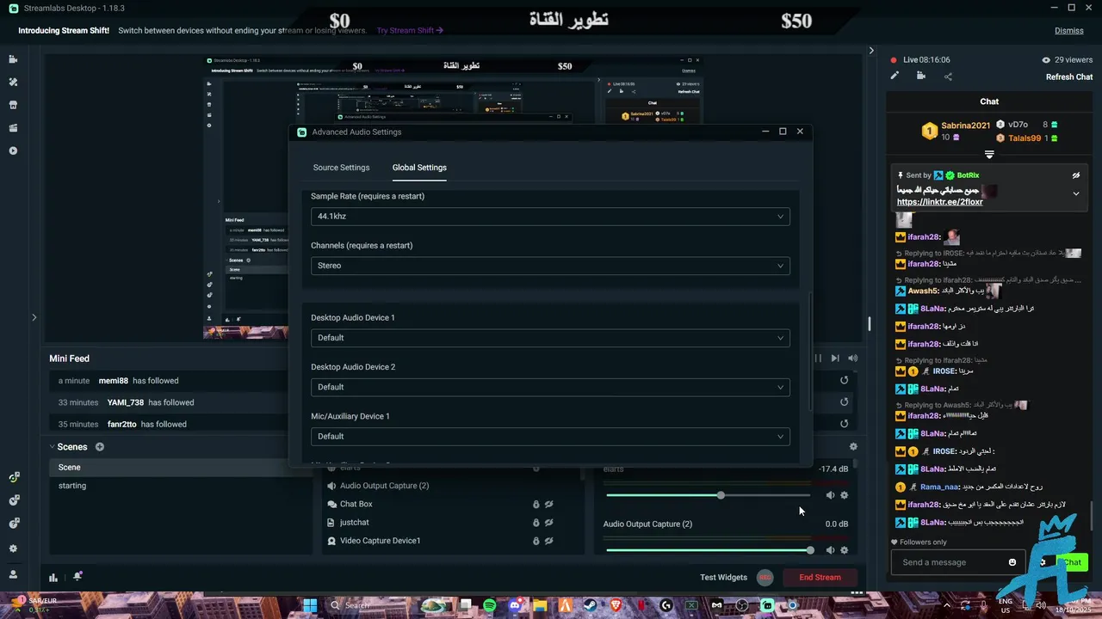Open mixer settings gear above the audio meters

853,447
